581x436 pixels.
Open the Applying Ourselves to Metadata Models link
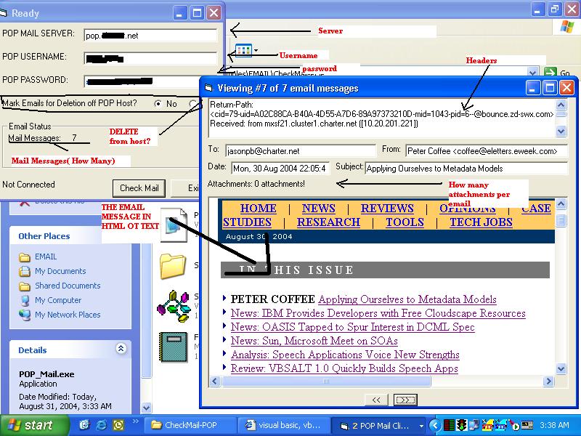[407, 299]
